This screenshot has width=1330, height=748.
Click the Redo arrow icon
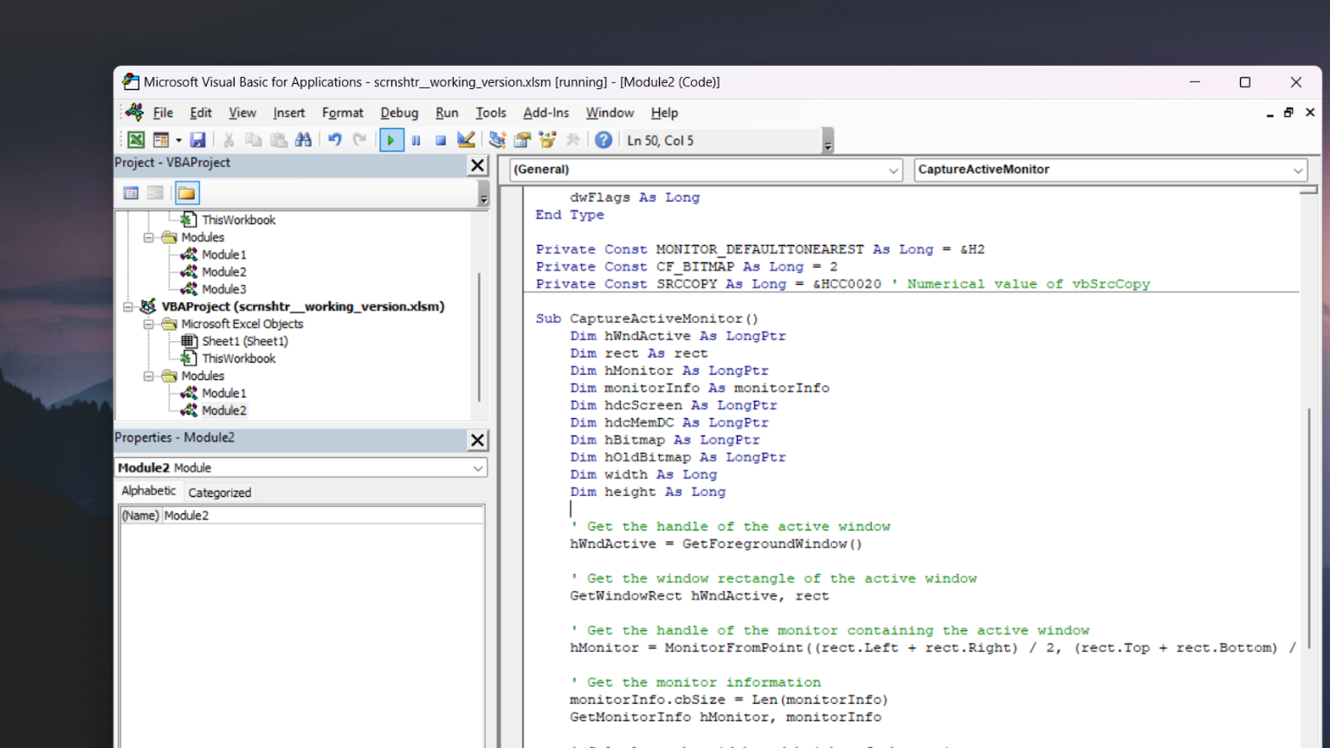click(x=360, y=140)
